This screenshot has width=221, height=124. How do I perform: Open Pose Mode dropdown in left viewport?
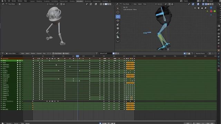pos(11,4)
